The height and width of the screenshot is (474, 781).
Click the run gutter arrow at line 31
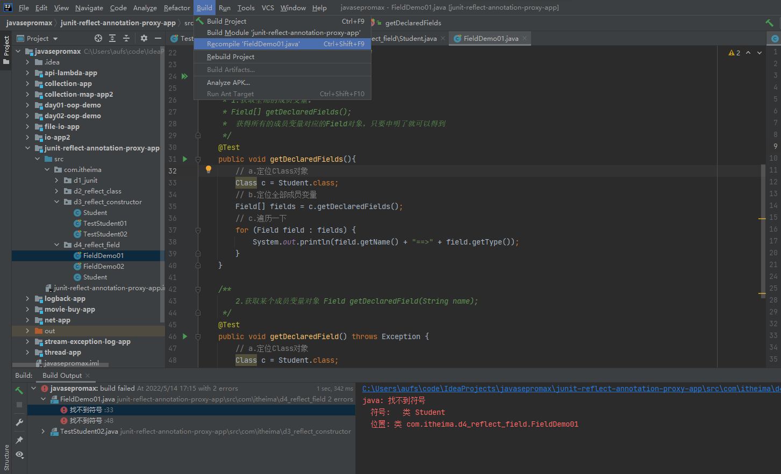click(x=185, y=159)
